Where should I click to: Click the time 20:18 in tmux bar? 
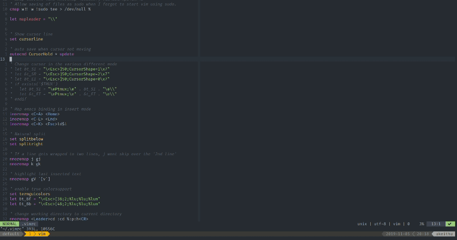point(423,234)
